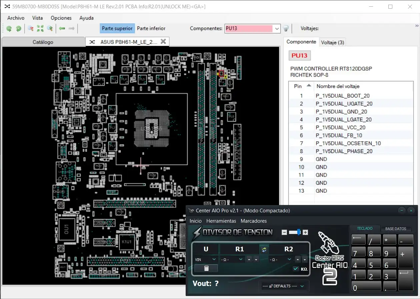Click the zoom in magnifier icon
Screen dimensions: 420x299
click(50, 29)
